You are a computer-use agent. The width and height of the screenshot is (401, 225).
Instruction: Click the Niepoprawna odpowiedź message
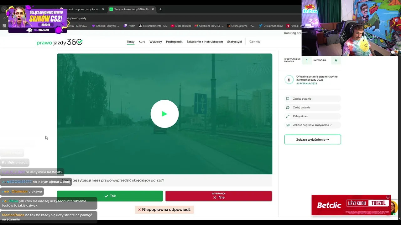[165, 210]
